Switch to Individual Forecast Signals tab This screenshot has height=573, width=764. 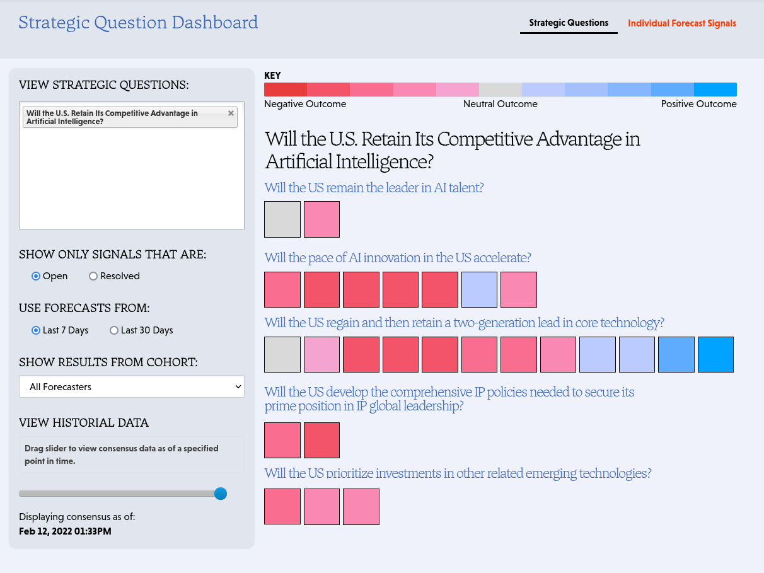pos(682,23)
